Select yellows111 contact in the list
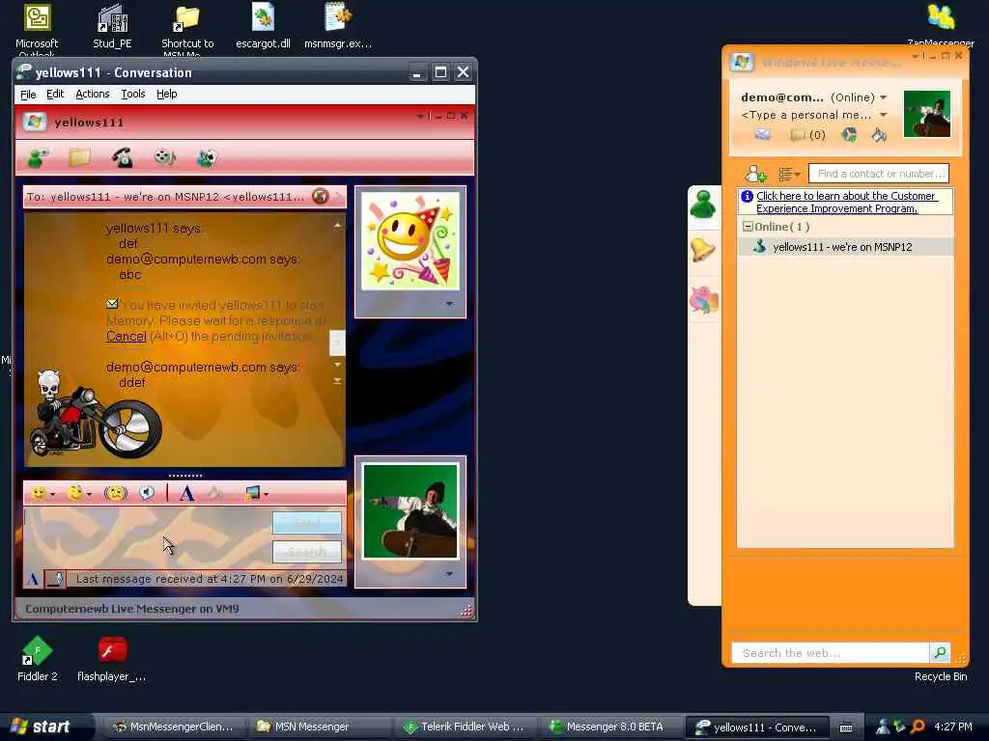989x741 pixels. pos(845,247)
